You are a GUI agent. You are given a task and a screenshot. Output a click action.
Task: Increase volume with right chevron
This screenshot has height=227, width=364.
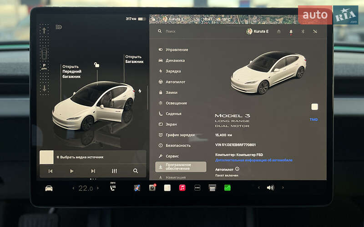(x=283, y=188)
